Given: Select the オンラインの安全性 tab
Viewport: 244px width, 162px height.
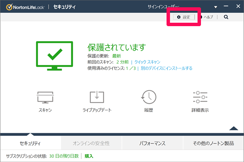Looking at the screenshot, I should click(x=91, y=143).
